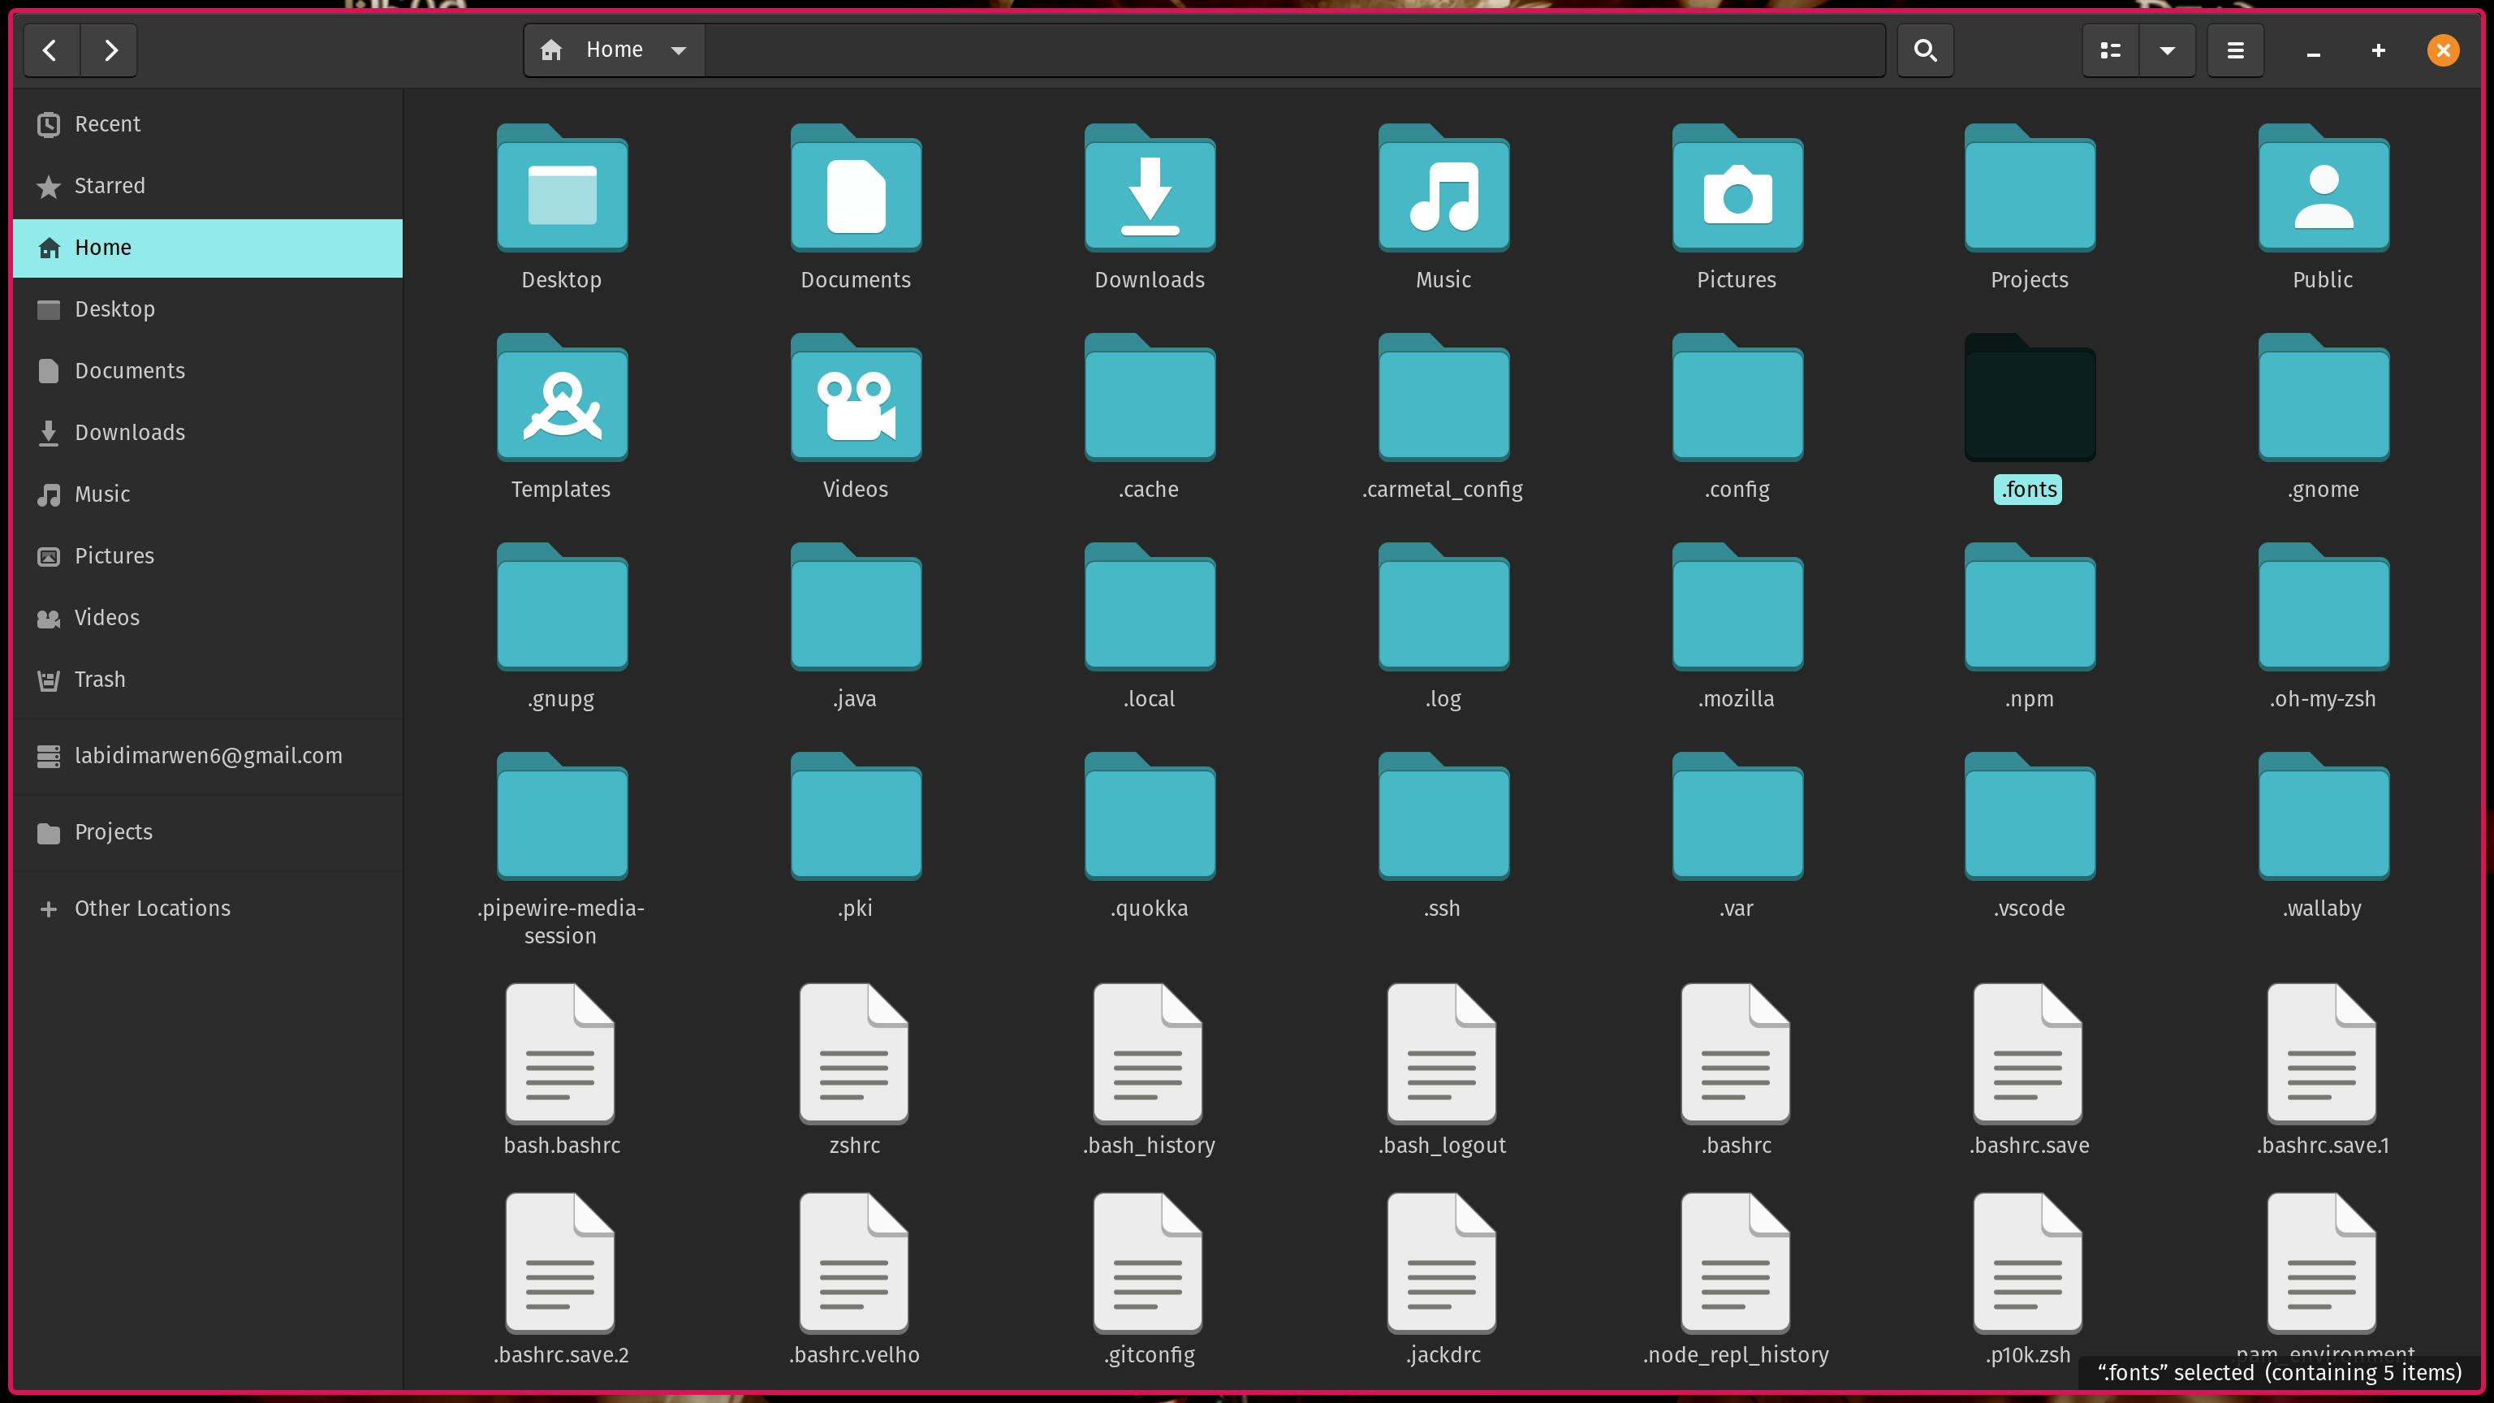Select the Downloads folder icon
This screenshot has height=1403, width=2494.
(1150, 188)
